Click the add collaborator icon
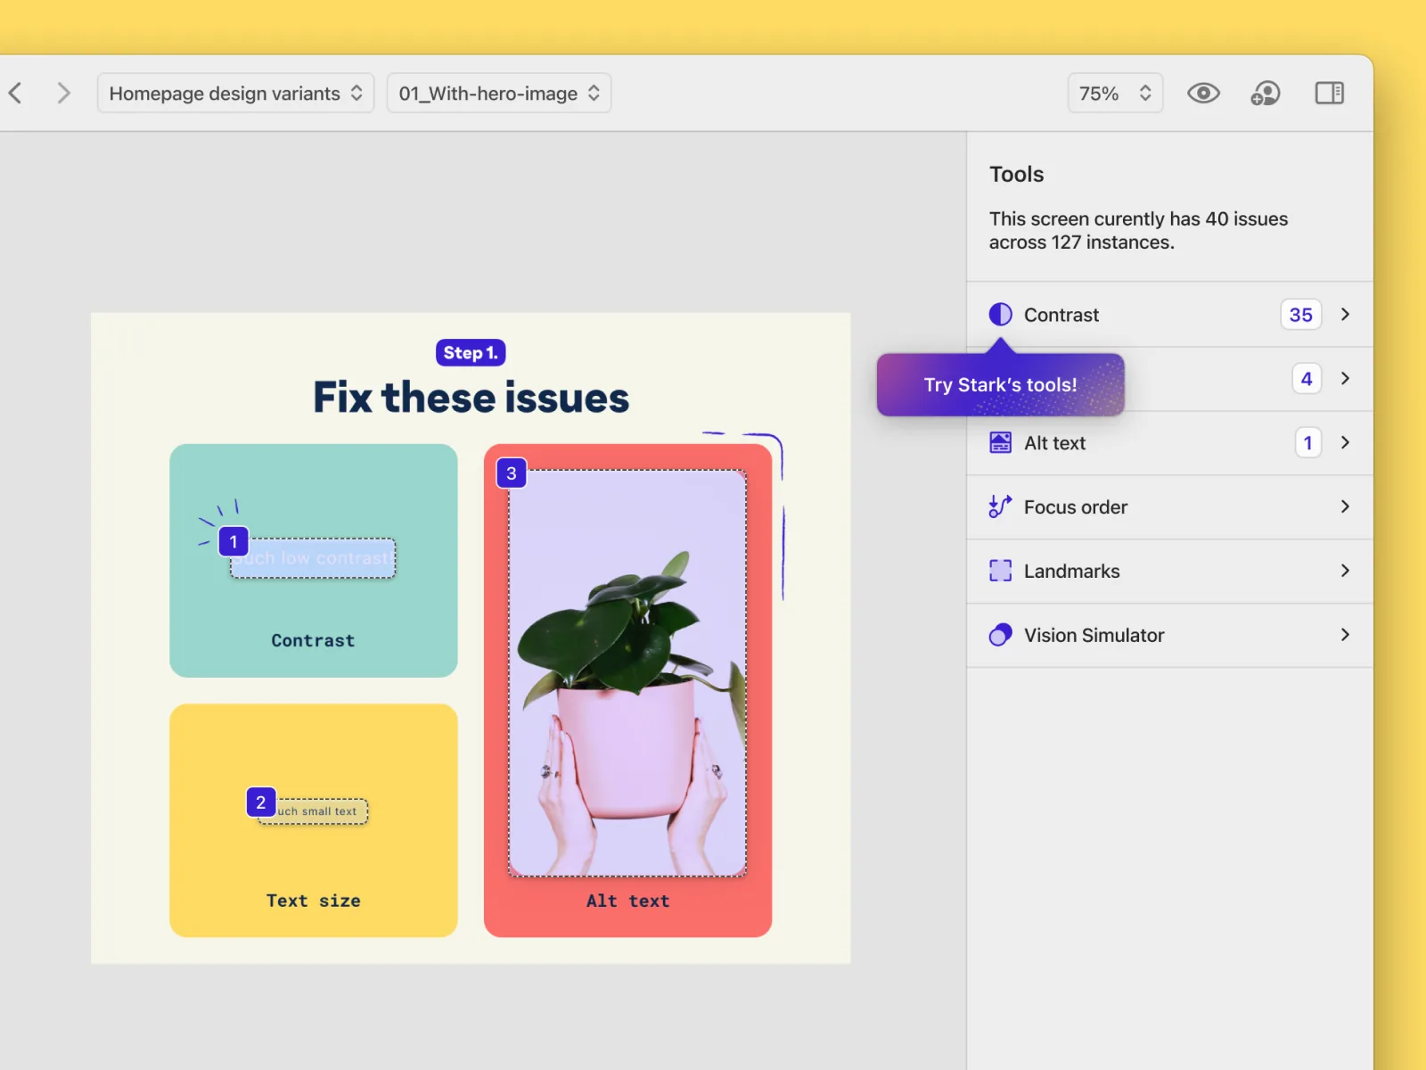The width and height of the screenshot is (1426, 1070). click(x=1266, y=93)
